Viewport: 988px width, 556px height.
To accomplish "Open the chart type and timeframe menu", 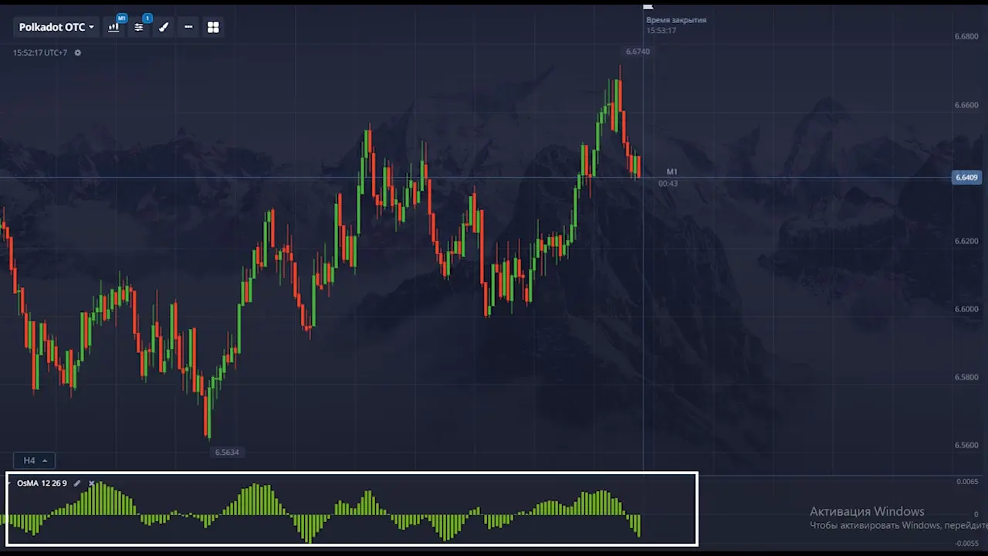I will [114, 27].
